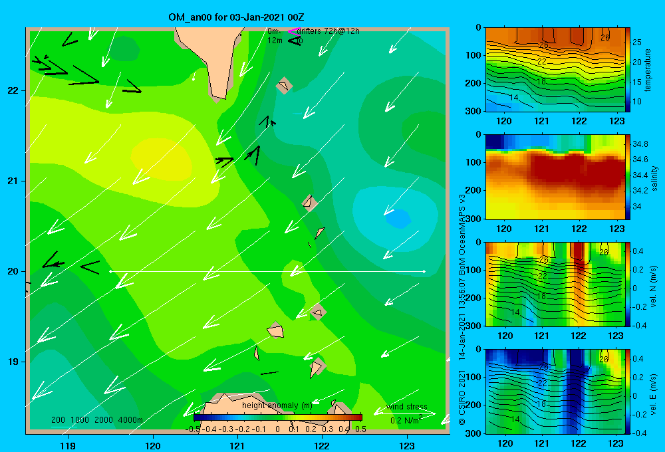Screen dimensions: 665x452
Task: Click the western endpoint of the white section line
Action: (x=110, y=271)
